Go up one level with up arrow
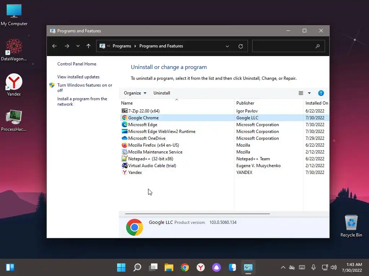Viewport: 369px width, 276px height. click(88, 46)
